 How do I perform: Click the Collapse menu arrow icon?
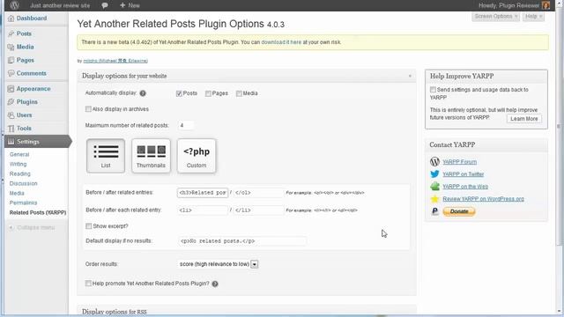(x=11, y=227)
